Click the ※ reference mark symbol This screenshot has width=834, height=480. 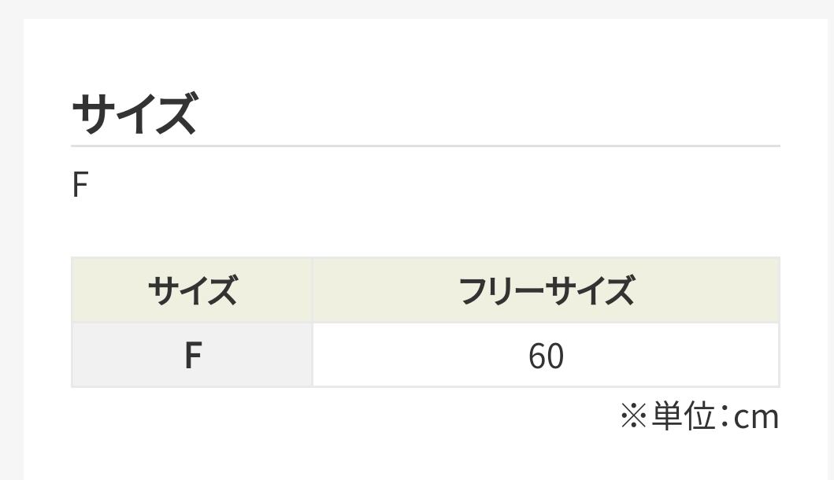632,416
